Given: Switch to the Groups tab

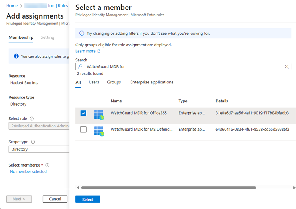Looking at the screenshot, I should coord(114,82).
